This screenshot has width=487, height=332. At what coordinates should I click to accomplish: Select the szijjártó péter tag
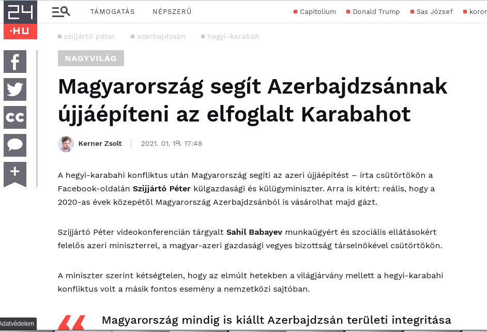point(87,37)
